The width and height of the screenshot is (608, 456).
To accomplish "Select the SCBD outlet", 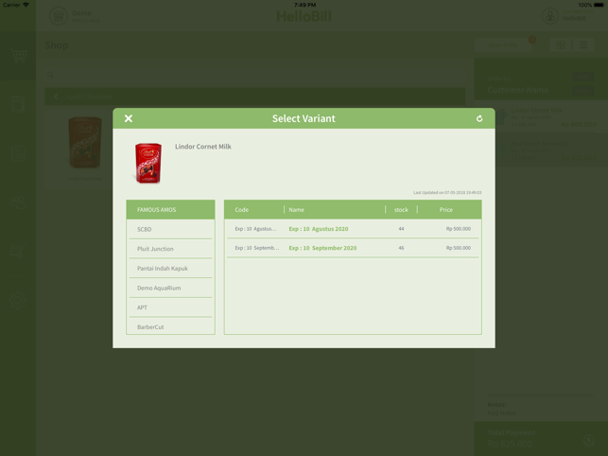I will point(170,229).
